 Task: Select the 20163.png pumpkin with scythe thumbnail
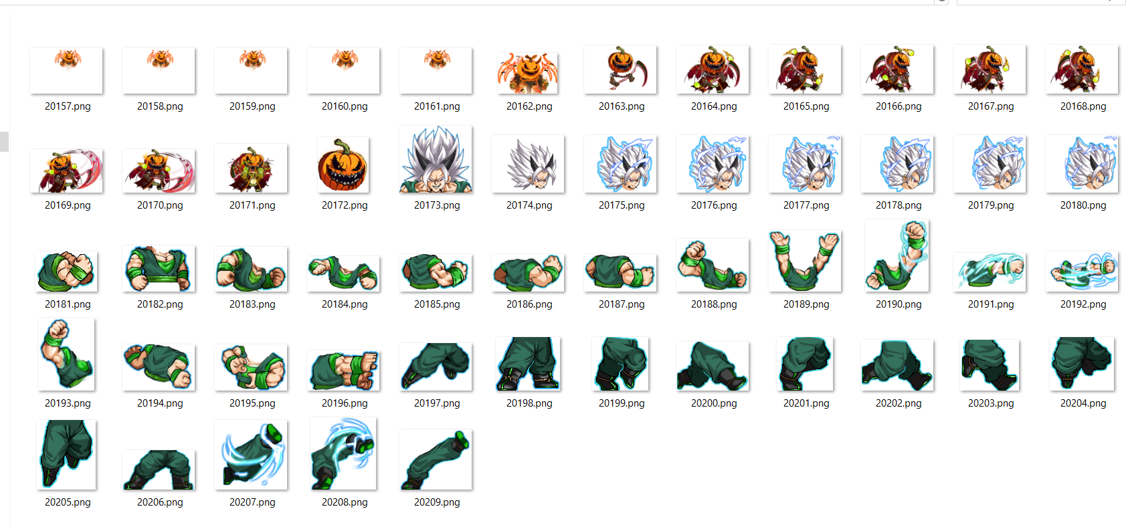[621, 70]
